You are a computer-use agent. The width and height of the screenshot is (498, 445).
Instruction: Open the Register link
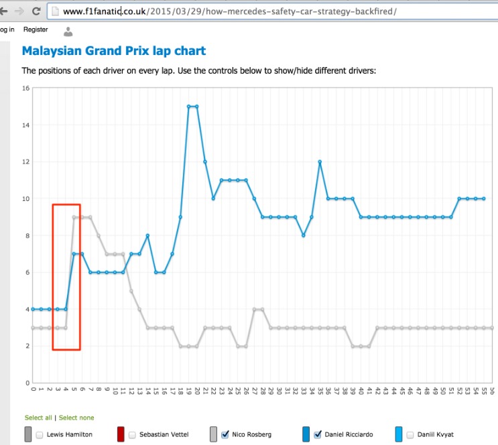[36, 29]
